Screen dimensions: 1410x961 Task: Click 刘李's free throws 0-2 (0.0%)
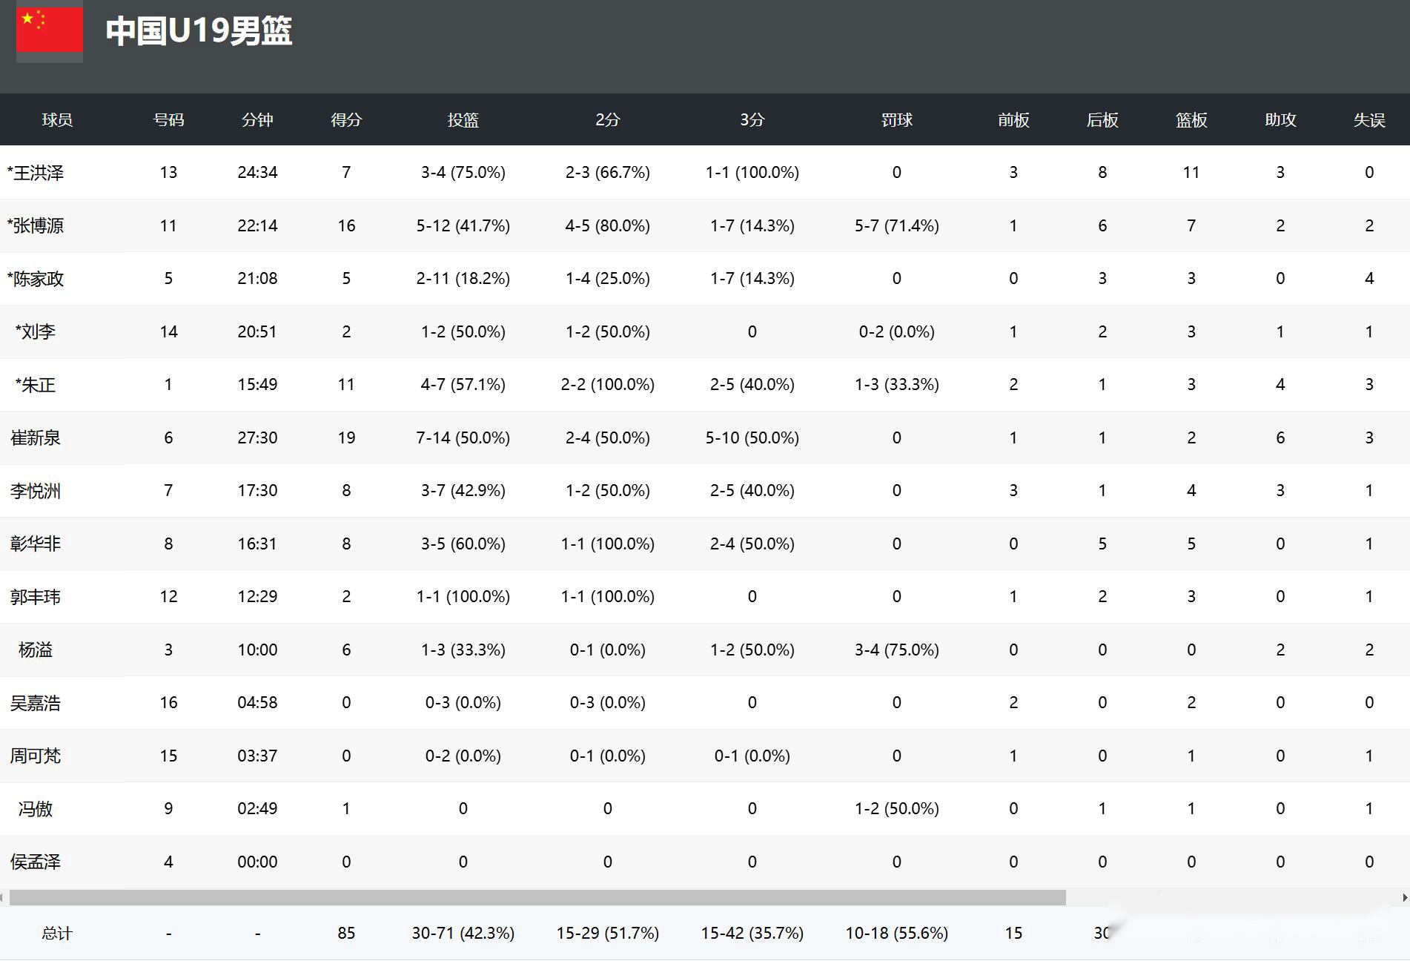click(897, 331)
